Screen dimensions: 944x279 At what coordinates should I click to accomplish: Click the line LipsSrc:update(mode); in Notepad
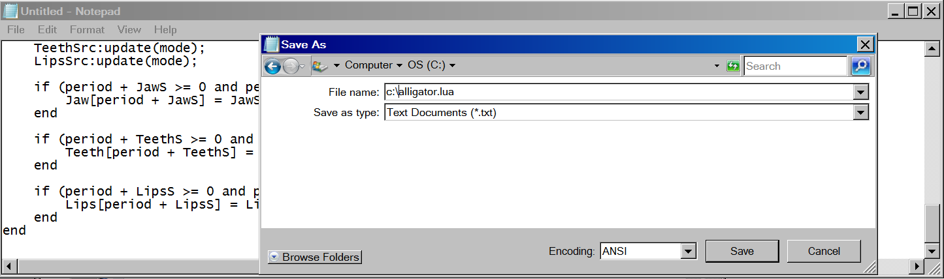[x=116, y=61]
